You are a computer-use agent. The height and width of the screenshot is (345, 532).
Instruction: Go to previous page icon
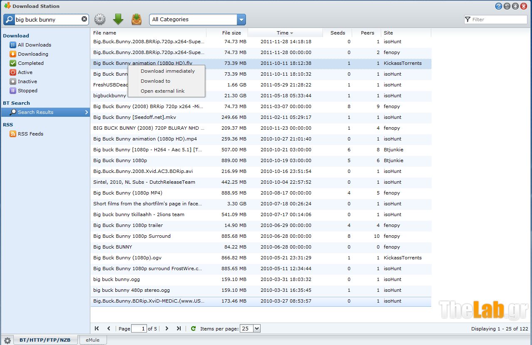(x=109, y=328)
